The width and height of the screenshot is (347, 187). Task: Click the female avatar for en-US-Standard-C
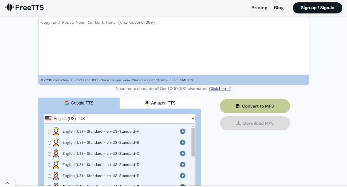coord(56,154)
